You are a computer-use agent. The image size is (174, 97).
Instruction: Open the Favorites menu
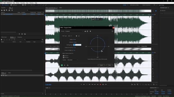click(x=23, y=3)
